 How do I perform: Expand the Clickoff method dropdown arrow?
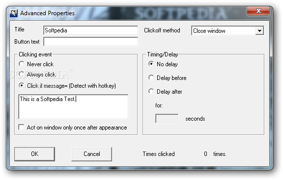(259, 30)
